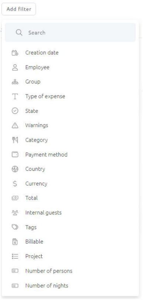Click the T icon for Type of expense

click(x=15, y=97)
